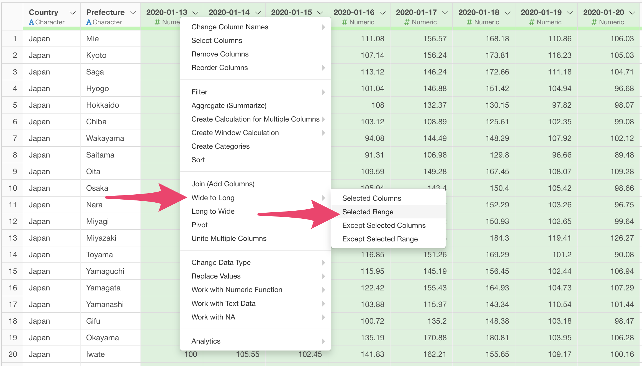Screen dimensions: 642x366
Task: Choose Selected Range from submenu
Action: coord(368,212)
